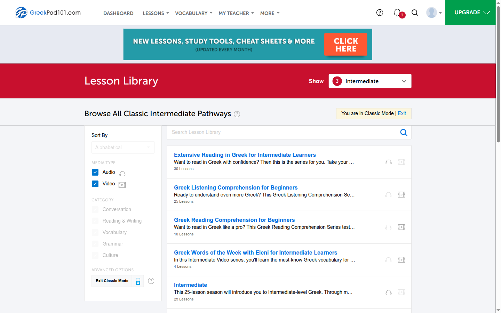Viewport: 501px width, 313px height.
Task: Uncheck the Video media type checkbox
Action: 95,184
